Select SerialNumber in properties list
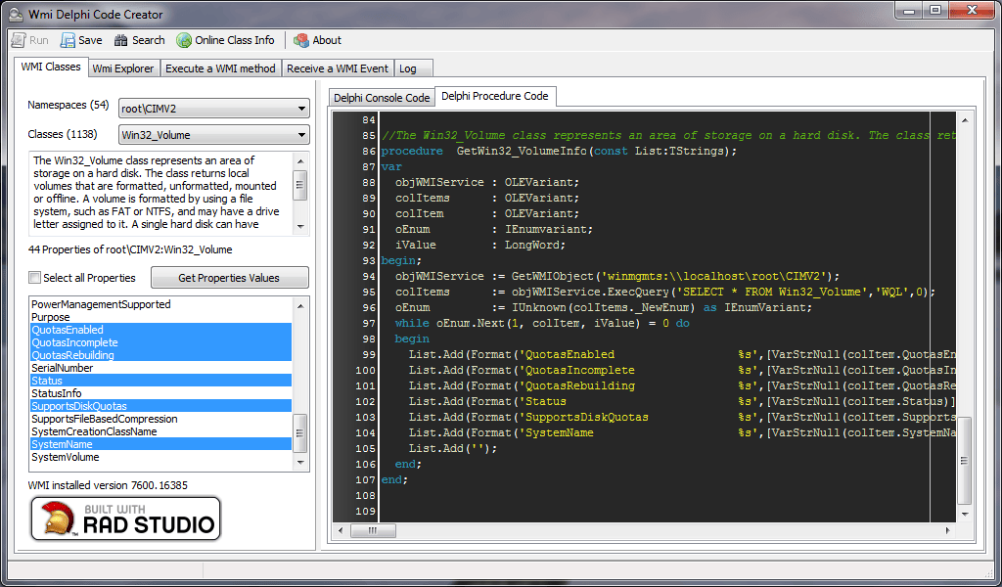Screen dimensions: 1002x587 (160, 368)
